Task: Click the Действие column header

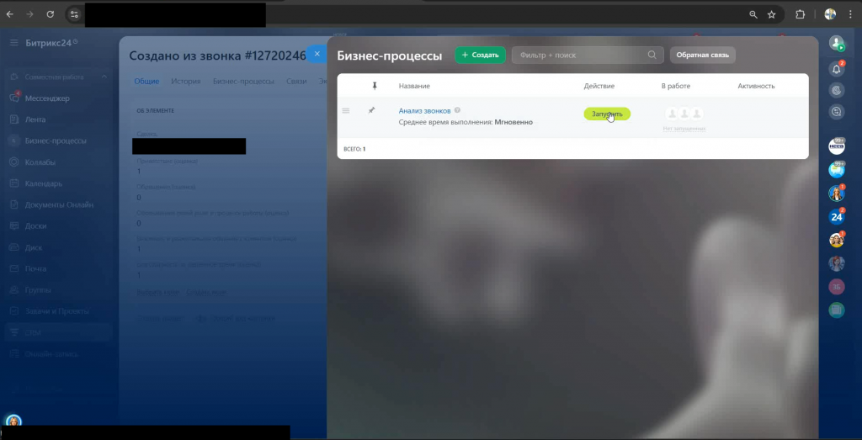Action: tap(599, 87)
